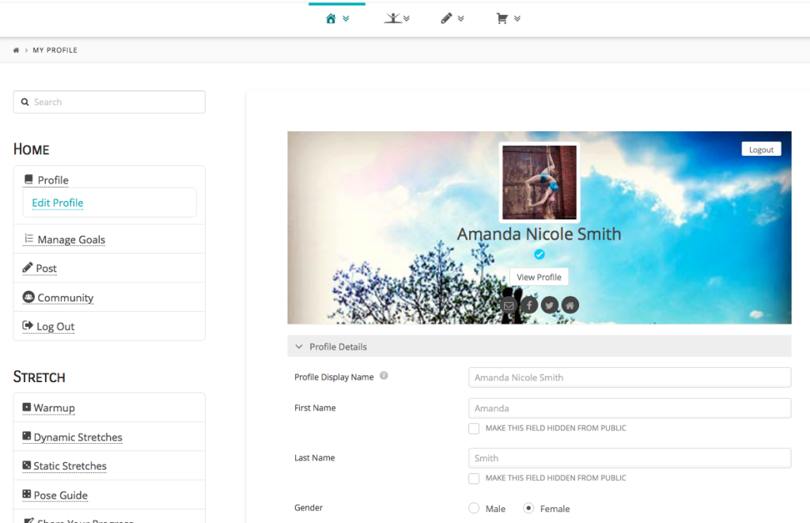The height and width of the screenshot is (523, 810).
Task: Focus the Search input field
Action: pos(109,102)
